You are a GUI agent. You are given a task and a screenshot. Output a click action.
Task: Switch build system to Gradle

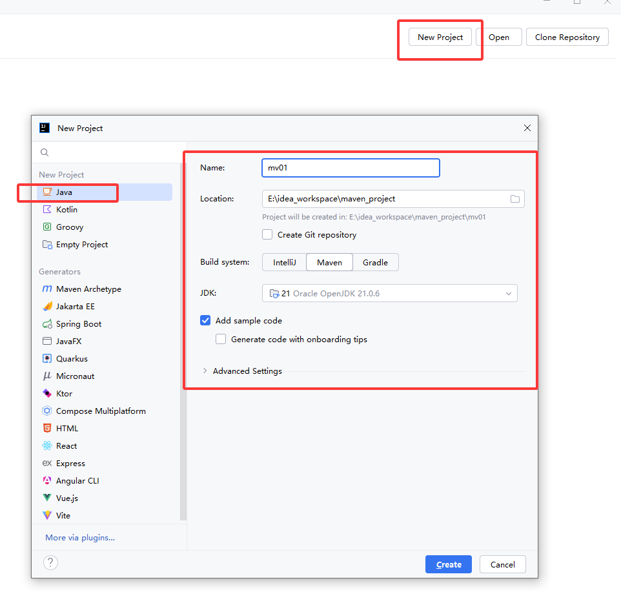tap(375, 262)
